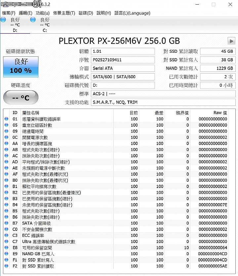Click the -- °C temperature button
Screen dimensions: 238x276
20,97
